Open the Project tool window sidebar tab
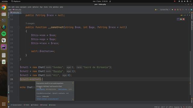Image resolution: width=193 pixels, height=108 pixels. pyautogui.click(x=9, y=15)
